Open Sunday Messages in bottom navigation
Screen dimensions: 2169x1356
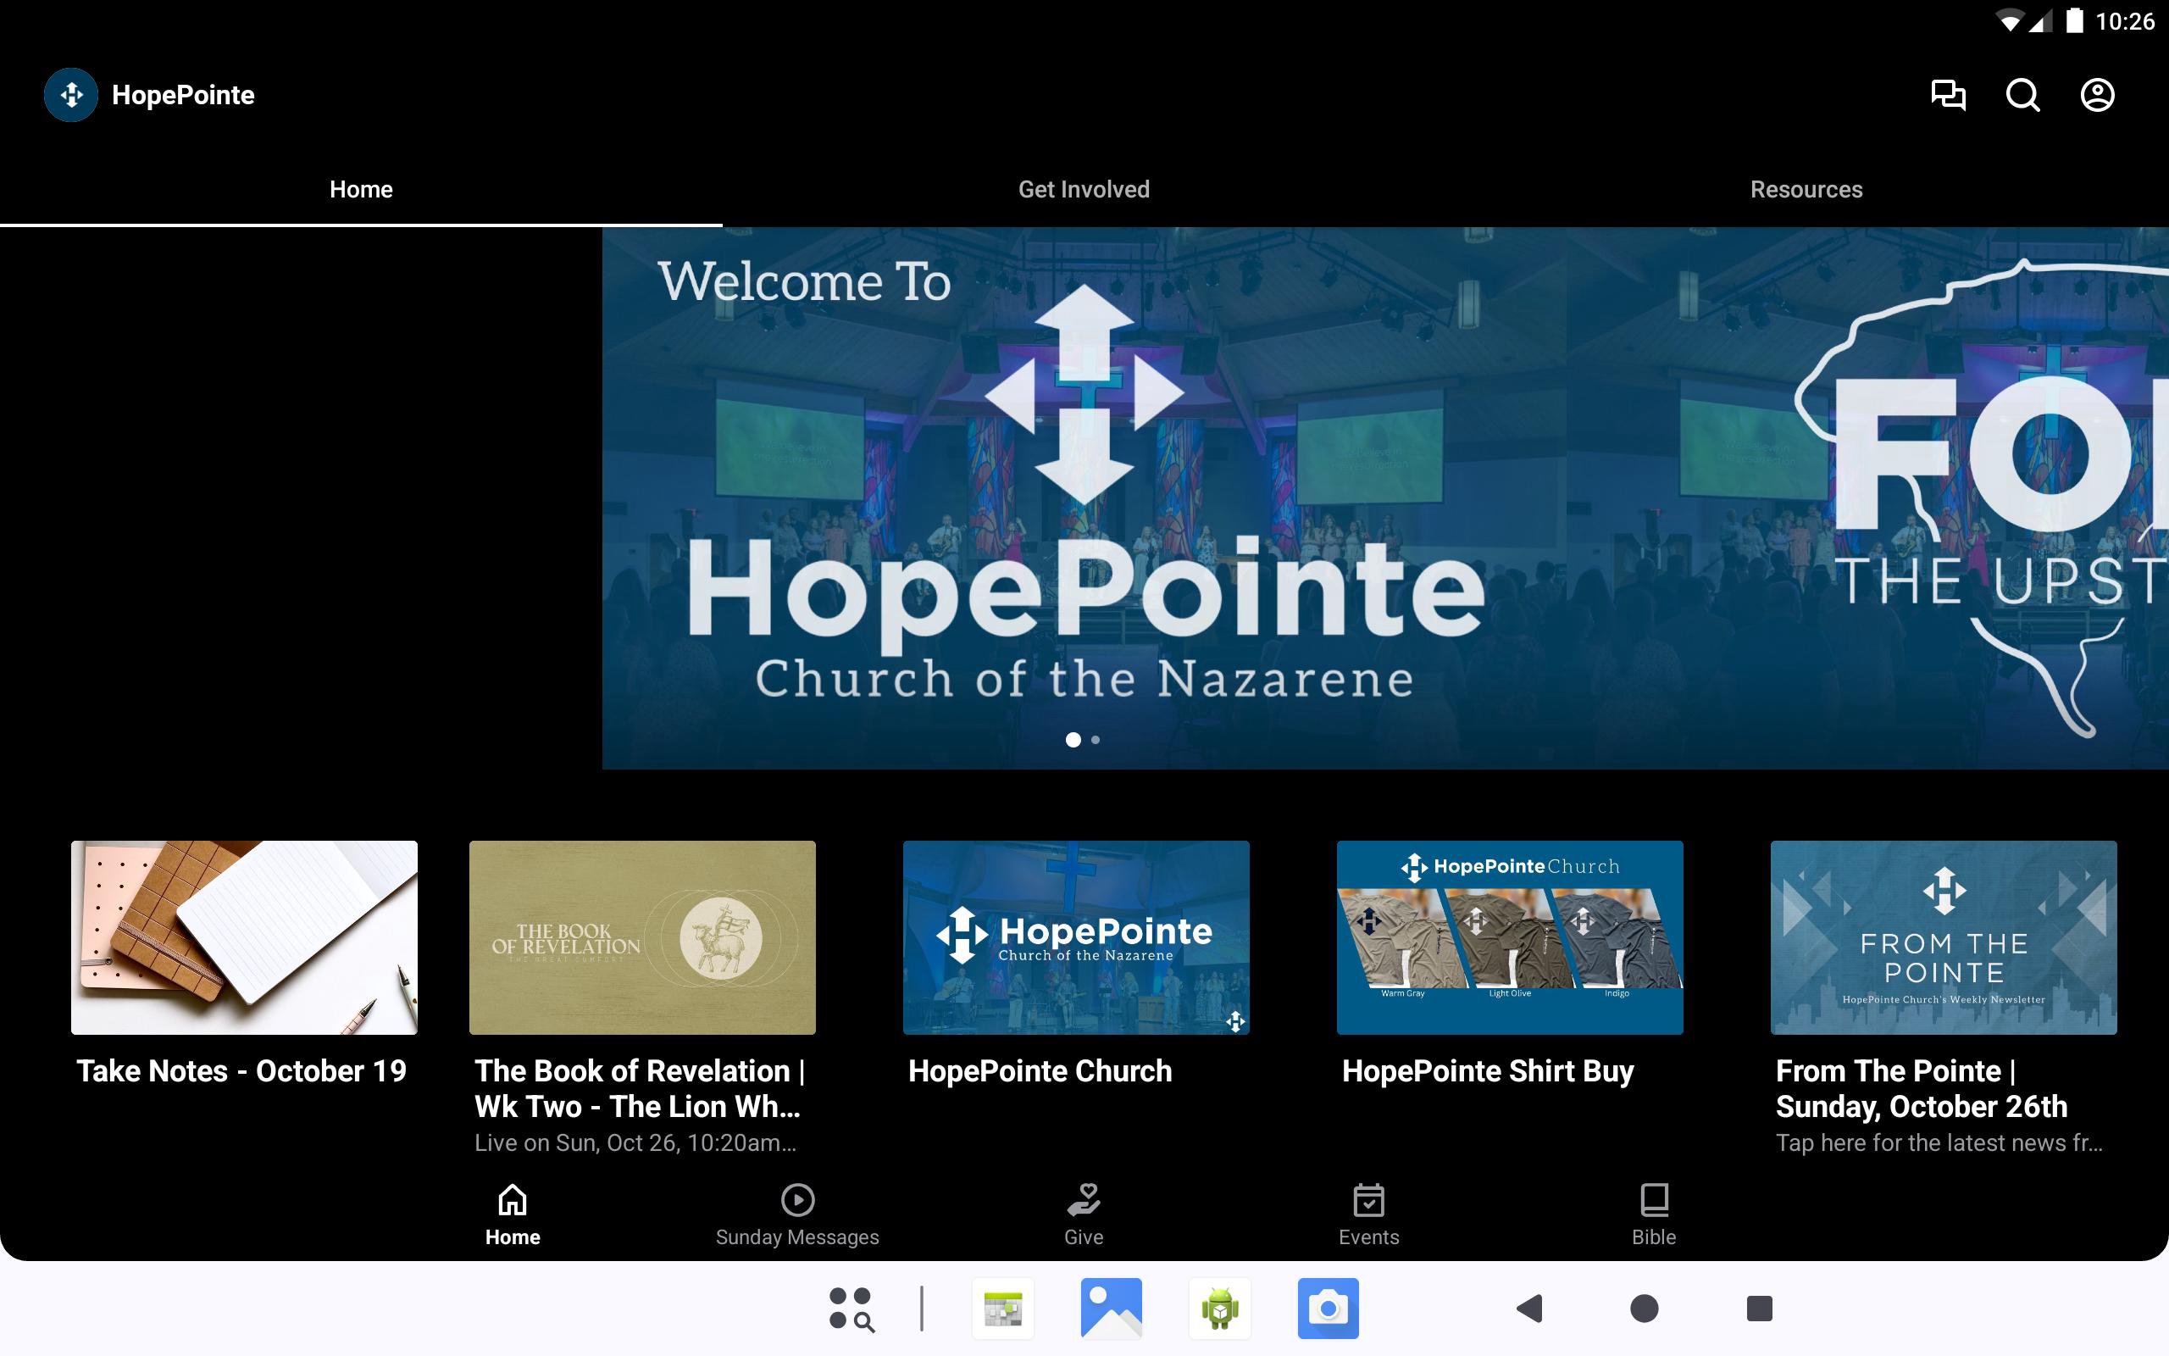tap(796, 1215)
